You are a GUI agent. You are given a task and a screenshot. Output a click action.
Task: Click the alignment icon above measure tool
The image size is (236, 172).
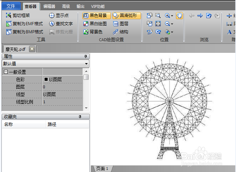229,16
